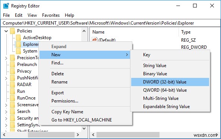The image size is (221, 139).
Task: Click the REG_SZ type cell
Action: click(x=188, y=40)
